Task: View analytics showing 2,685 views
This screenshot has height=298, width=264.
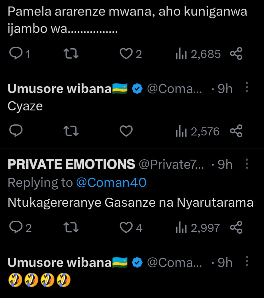Action: pyautogui.click(x=198, y=54)
